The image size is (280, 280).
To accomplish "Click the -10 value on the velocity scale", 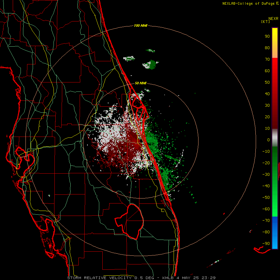I will 266,152.
